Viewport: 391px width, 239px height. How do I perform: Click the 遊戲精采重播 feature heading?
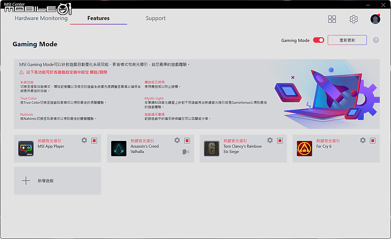coord(154,114)
